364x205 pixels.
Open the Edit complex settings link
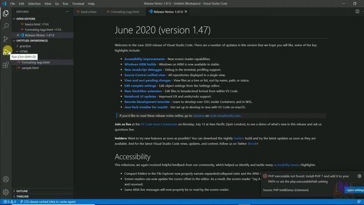[x=140, y=86]
